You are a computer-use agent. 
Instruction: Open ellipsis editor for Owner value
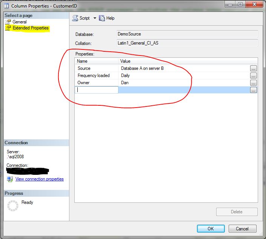pyautogui.click(x=254, y=83)
